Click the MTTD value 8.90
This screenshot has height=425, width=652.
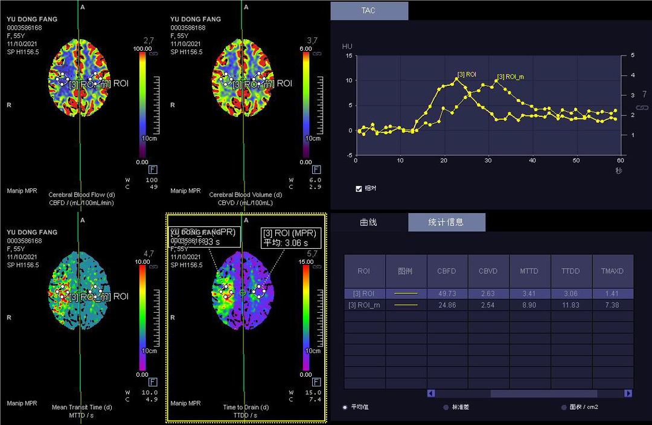pos(529,305)
